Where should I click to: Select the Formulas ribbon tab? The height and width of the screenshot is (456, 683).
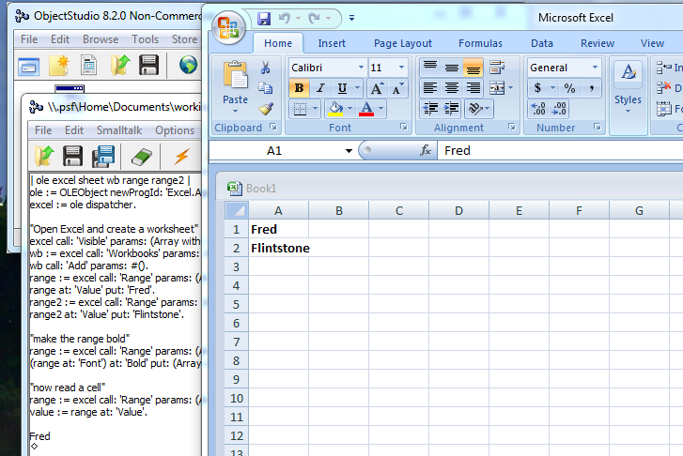click(480, 43)
